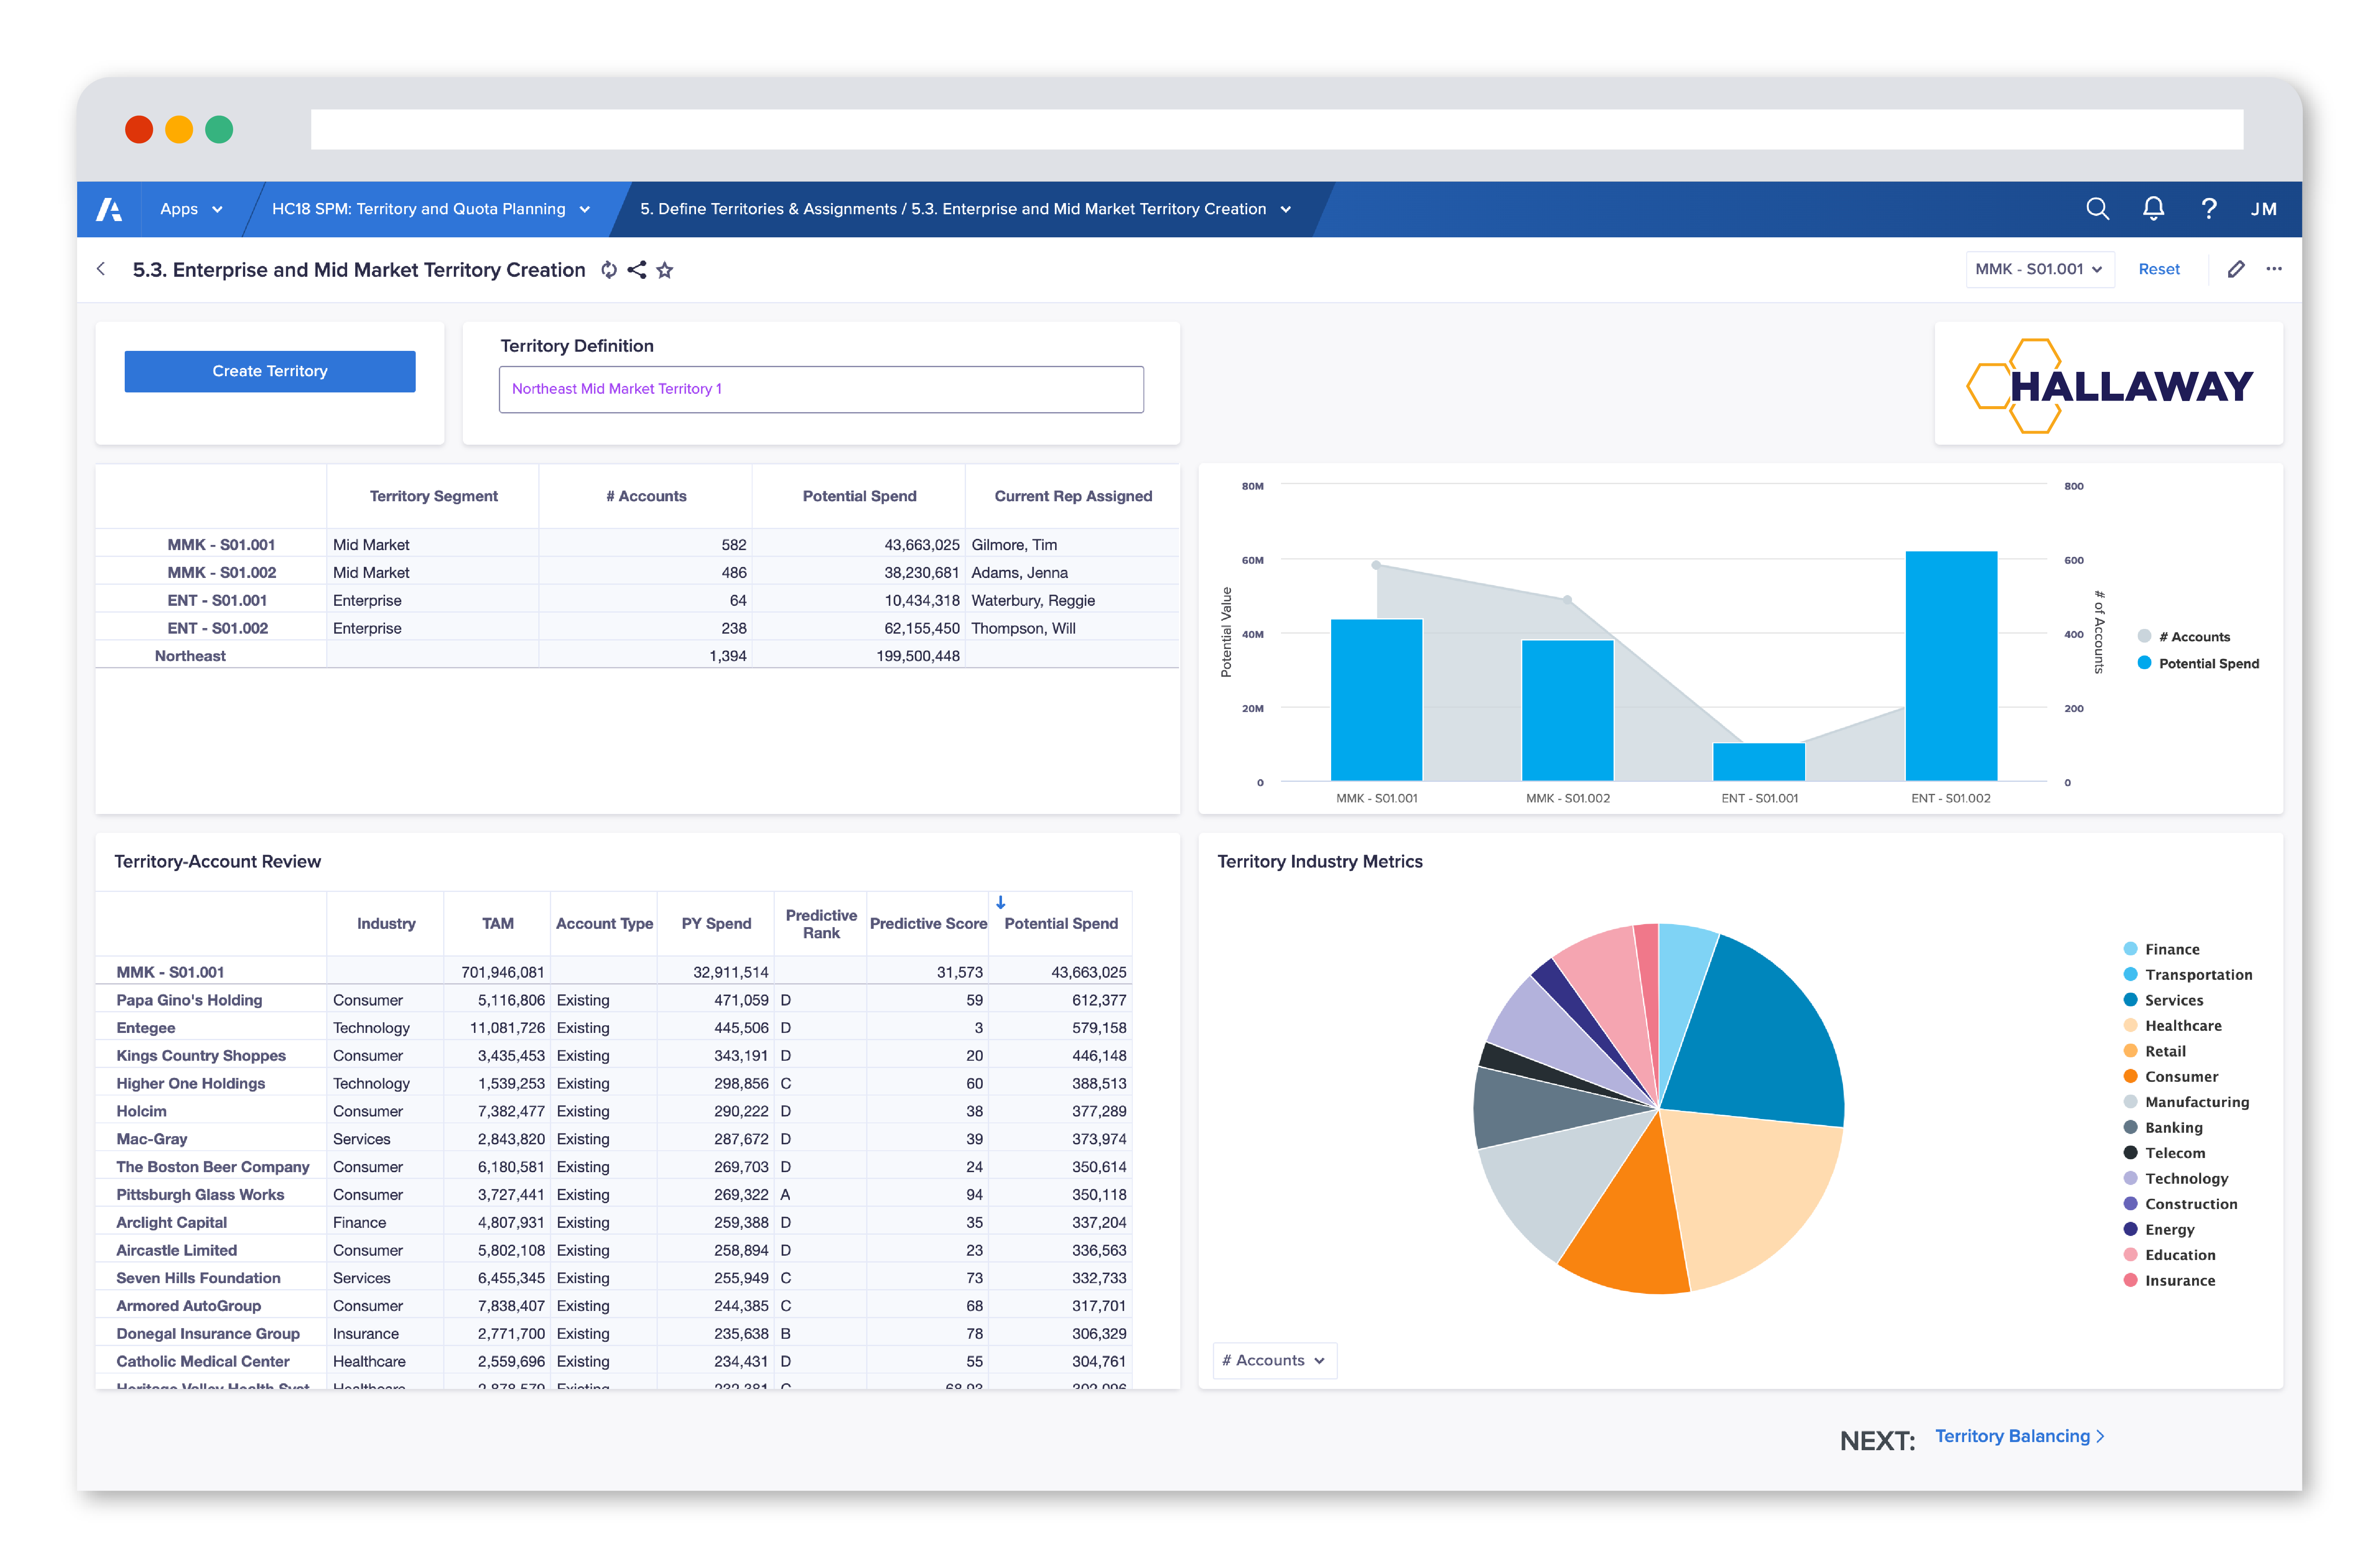
Task: Click the help question mark icon
Action: [x=2209, y=208]
